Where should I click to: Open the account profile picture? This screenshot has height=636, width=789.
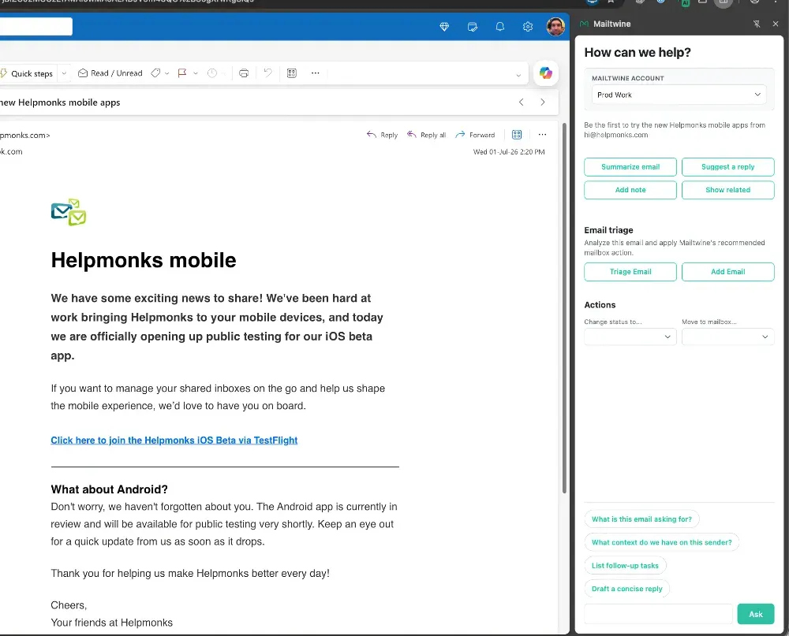point(555,27)
